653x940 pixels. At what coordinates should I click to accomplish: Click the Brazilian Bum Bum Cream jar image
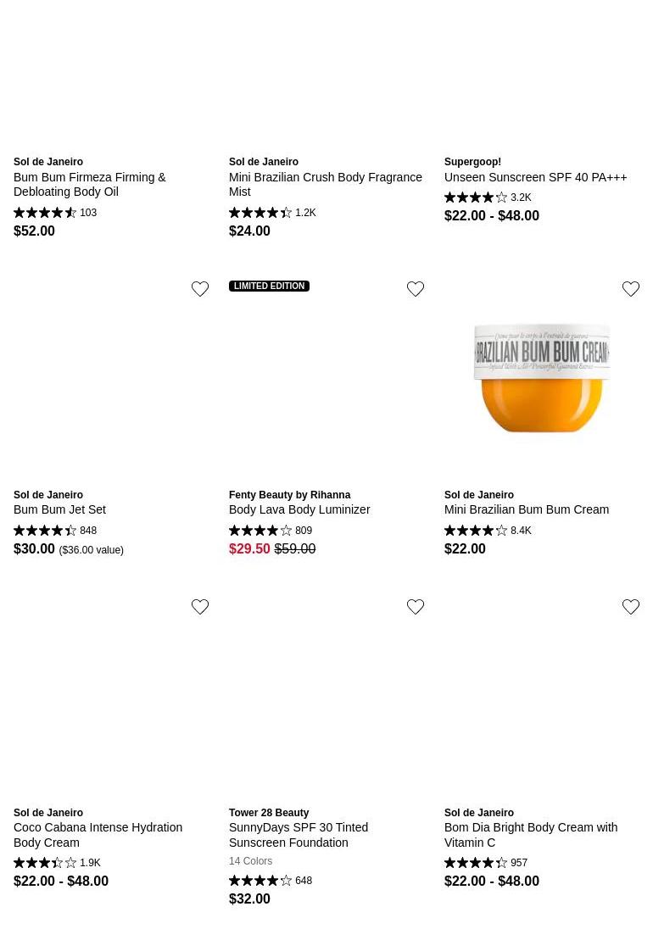click(x=542, y=378)
